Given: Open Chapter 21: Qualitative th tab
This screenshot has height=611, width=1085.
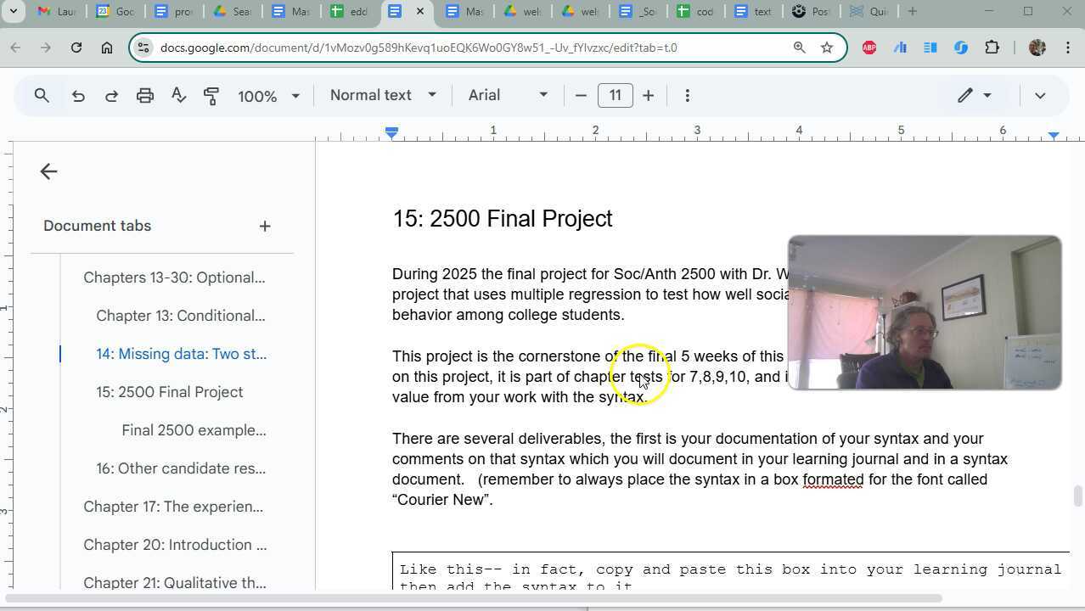Looking at the screenshot, I should pos(175,582).
